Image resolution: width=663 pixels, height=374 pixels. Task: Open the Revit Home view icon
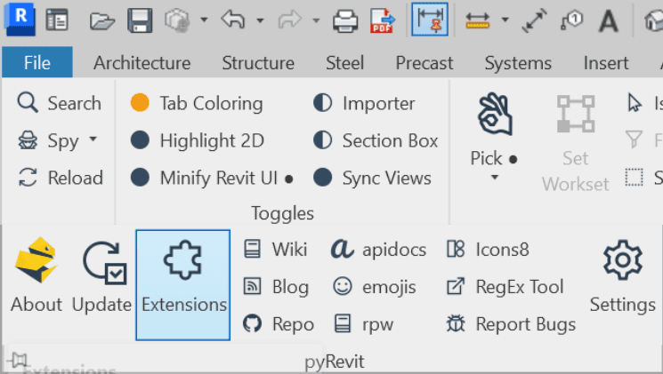[57, 20]
